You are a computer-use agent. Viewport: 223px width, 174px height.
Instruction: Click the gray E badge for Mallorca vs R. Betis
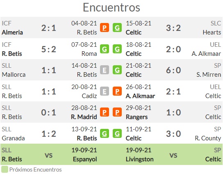tap(105, 70)
